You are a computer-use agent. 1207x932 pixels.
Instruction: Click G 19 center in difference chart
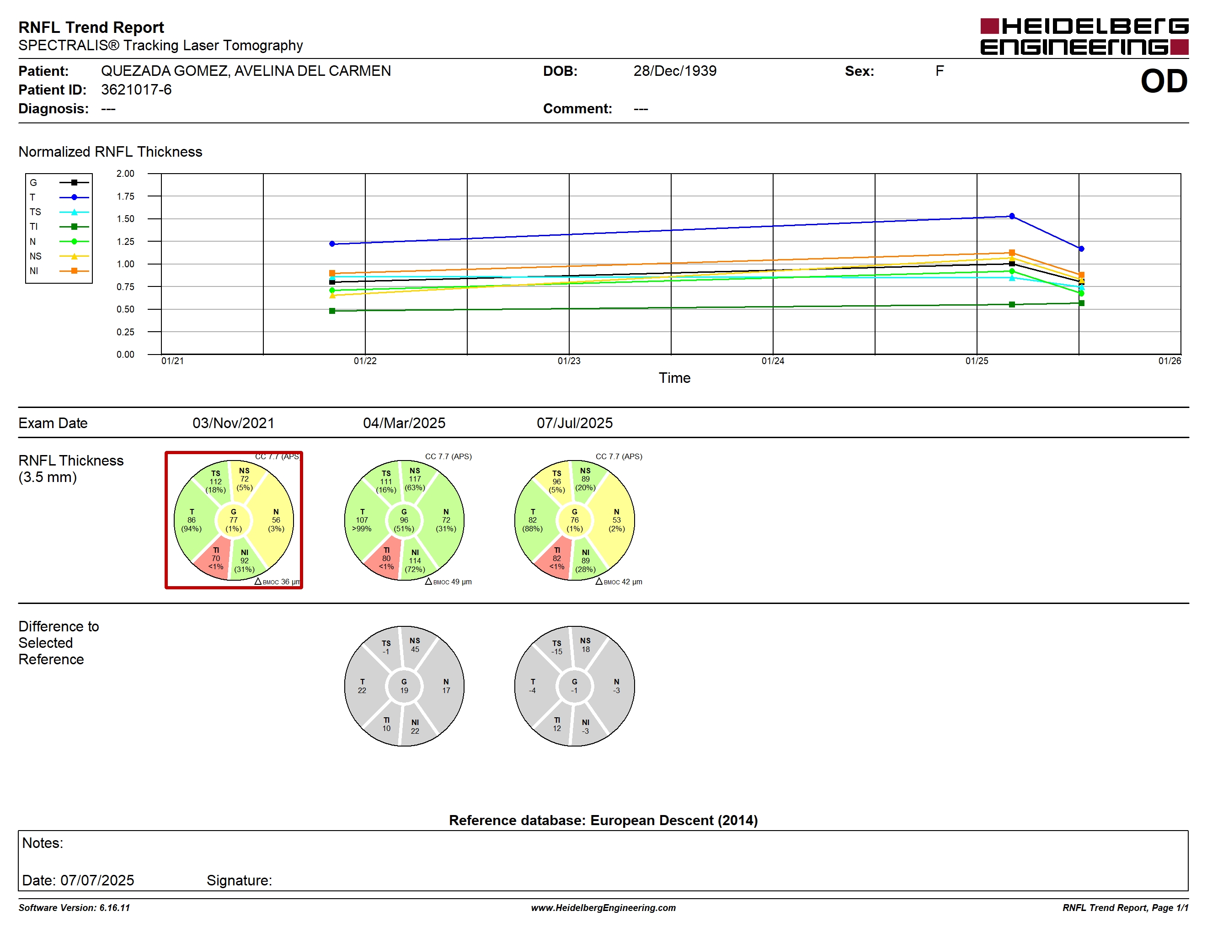coord(404,686)
